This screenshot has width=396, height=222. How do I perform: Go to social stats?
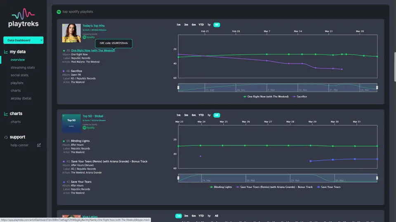tap(19, 75)
